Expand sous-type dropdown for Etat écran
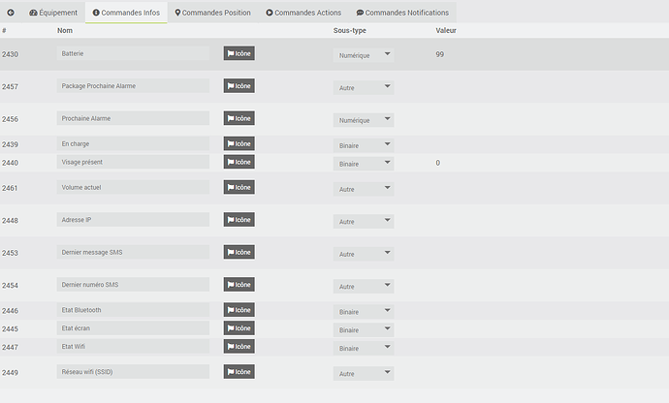This screenshot has width=669, height=403. point(364,329)
